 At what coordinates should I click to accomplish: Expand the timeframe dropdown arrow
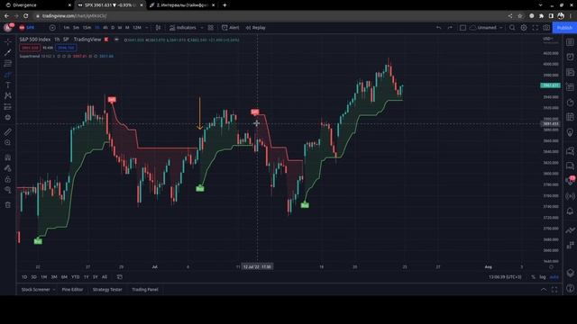click(147, 28)
